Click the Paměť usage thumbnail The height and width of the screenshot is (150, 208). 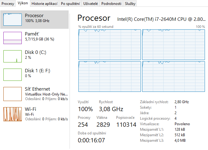tap(13, 38)
